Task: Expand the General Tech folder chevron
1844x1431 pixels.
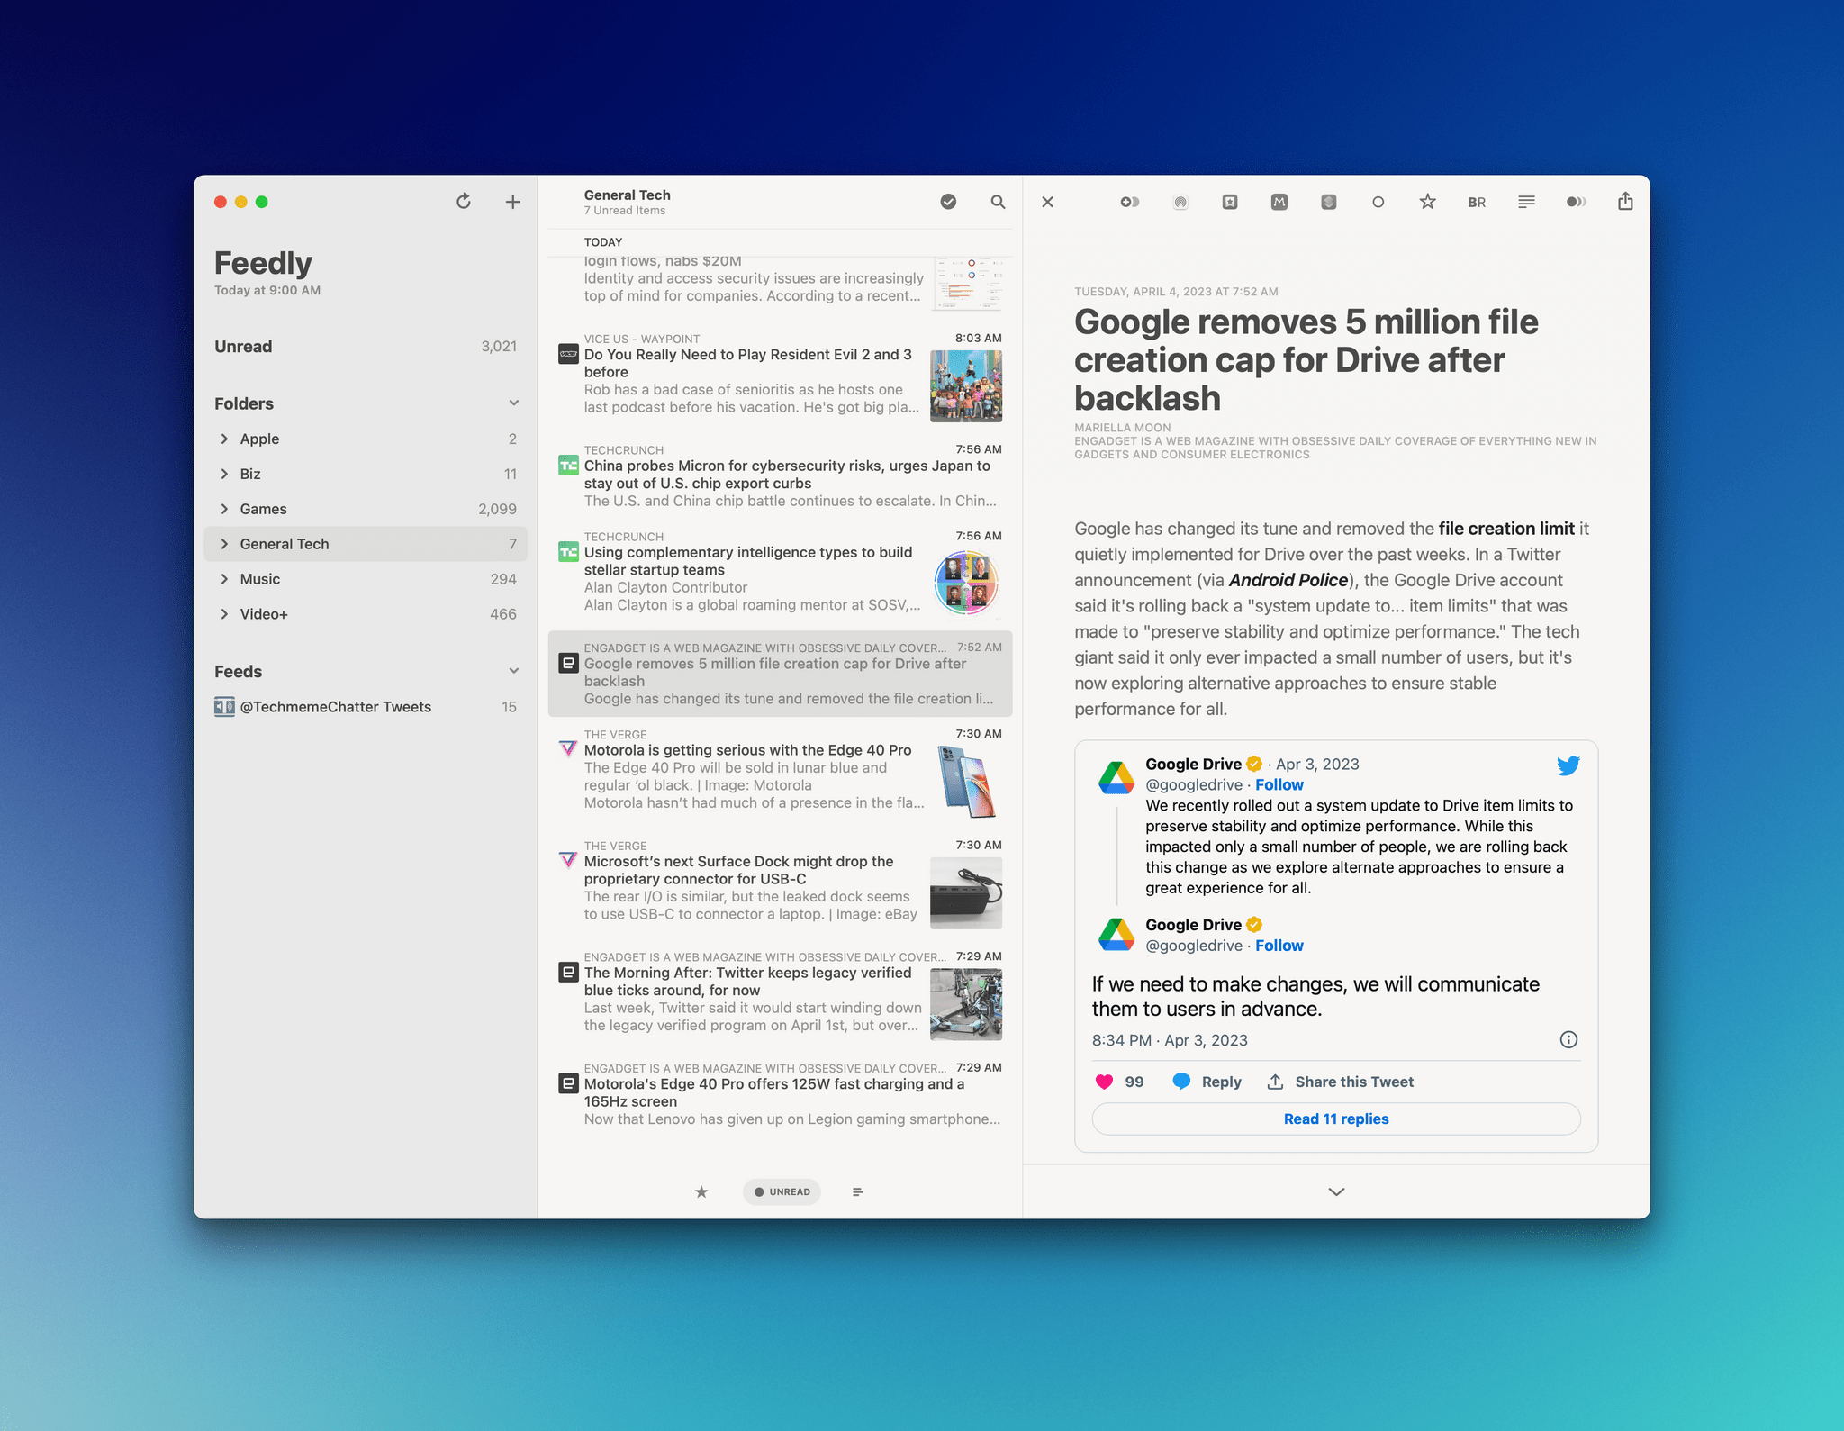Action: [x=224, y=544]
